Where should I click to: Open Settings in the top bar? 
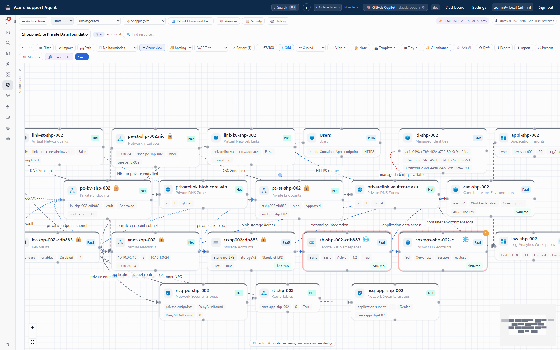click(x=479, y=8)
